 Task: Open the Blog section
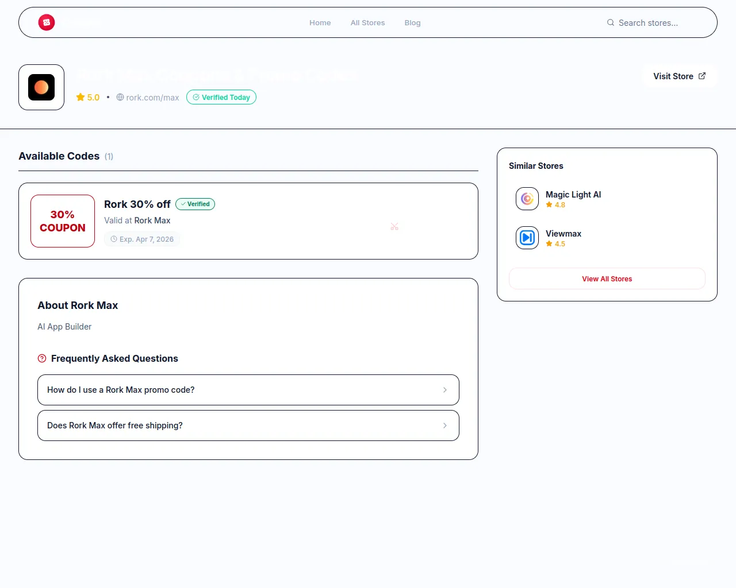(x=412, y=23)
